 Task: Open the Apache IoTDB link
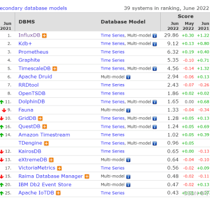[36, 193]
